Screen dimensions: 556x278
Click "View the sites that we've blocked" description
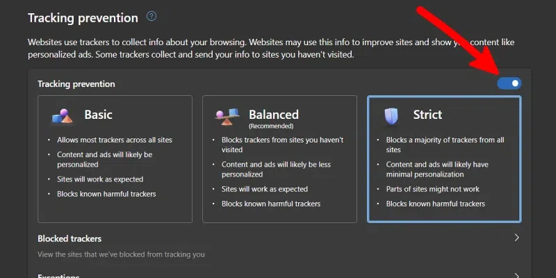click(x=121, y=254)
